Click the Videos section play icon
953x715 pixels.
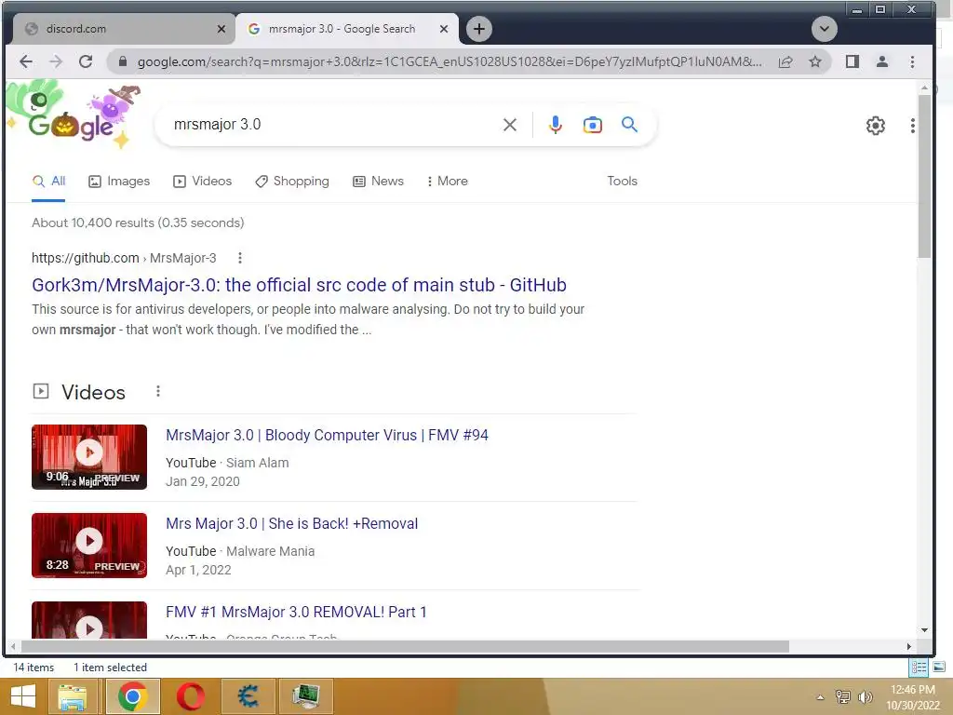point(41,391)
